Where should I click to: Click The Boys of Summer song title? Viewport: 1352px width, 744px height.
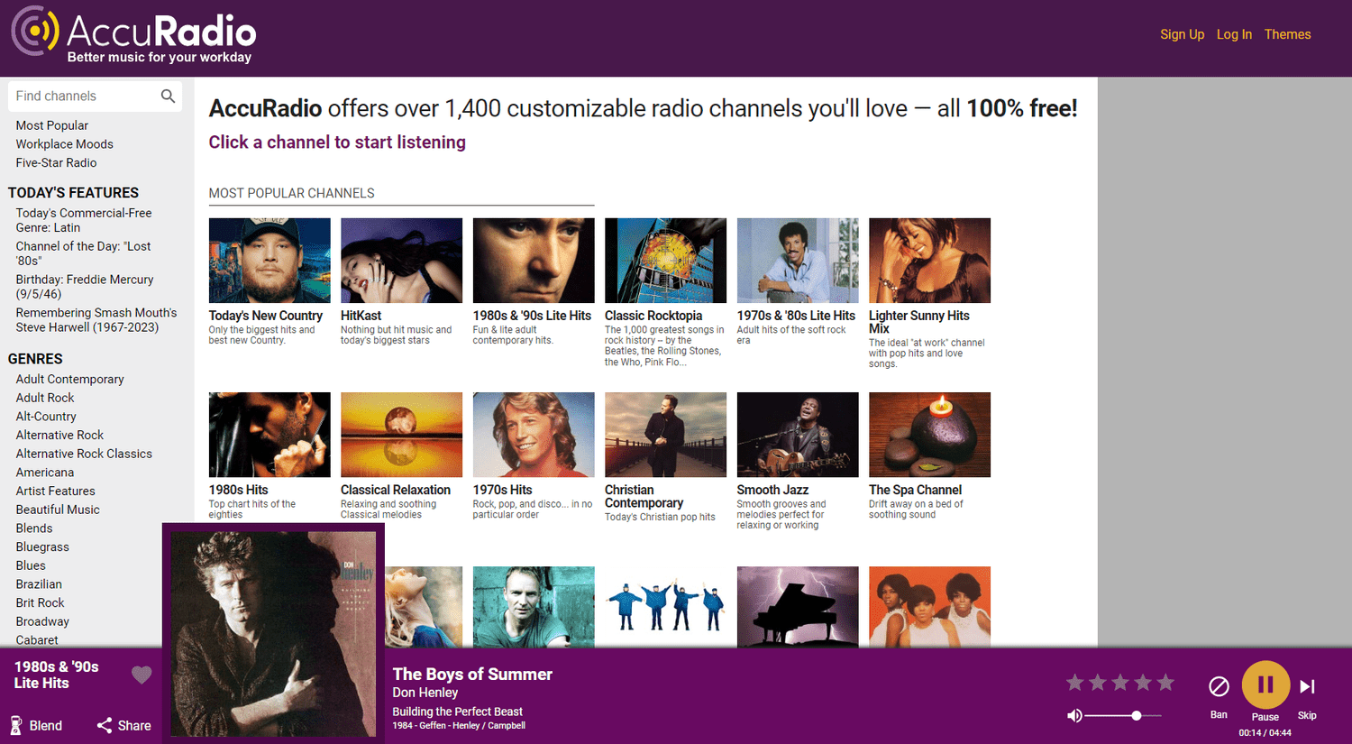472,675
